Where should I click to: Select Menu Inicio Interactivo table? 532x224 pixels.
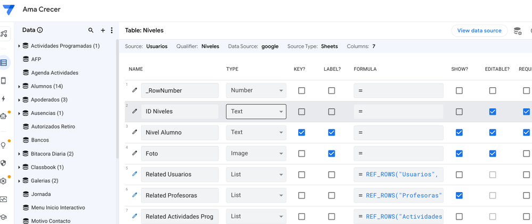[x=58, y=208]
